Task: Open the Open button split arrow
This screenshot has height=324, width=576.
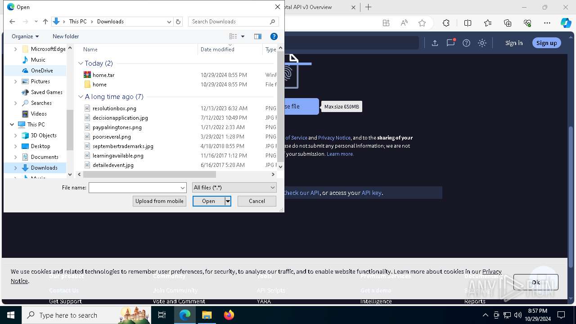Action: pos(228,201)
